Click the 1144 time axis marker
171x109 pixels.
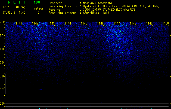click(x=68, y=23)
